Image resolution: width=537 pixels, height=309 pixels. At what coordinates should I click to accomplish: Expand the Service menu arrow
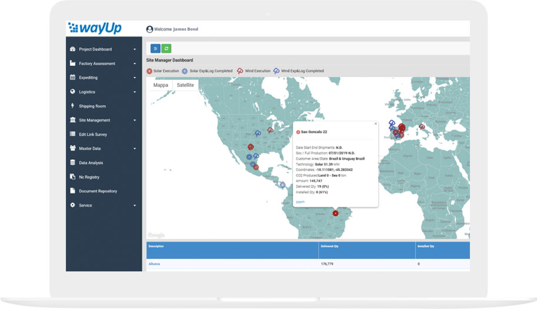135,206
